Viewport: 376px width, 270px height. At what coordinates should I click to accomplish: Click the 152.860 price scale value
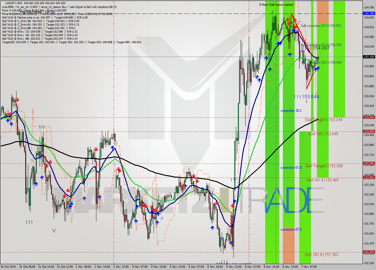coord(369,145)
